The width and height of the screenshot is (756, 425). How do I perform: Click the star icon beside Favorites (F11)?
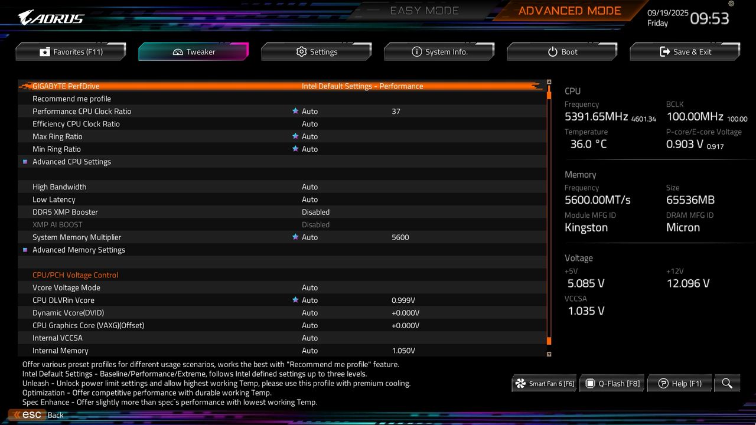(44, 51)
